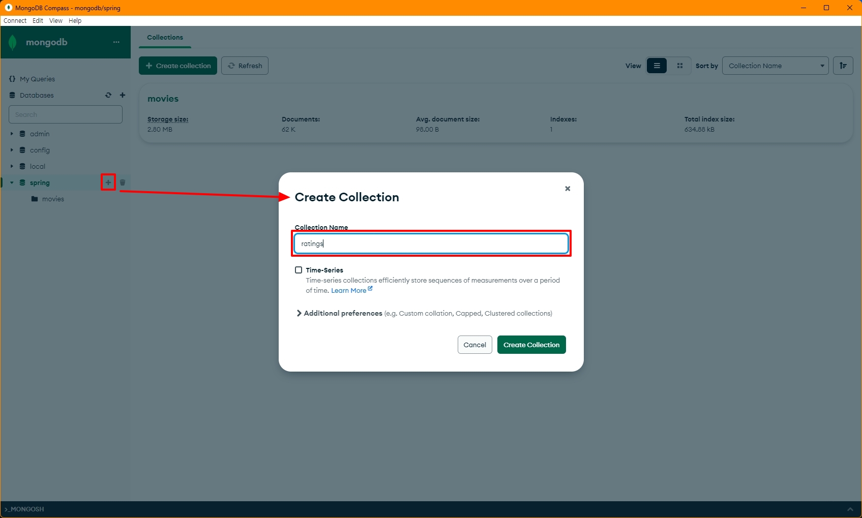Click the mongodb connection name in sidebar
862x518 pixels.
coord(47,42)
